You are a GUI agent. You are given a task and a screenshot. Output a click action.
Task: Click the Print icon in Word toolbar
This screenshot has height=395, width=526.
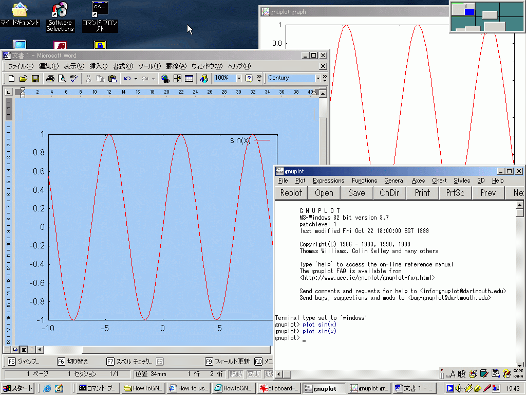pyautogui.click(x=50, y=79)
